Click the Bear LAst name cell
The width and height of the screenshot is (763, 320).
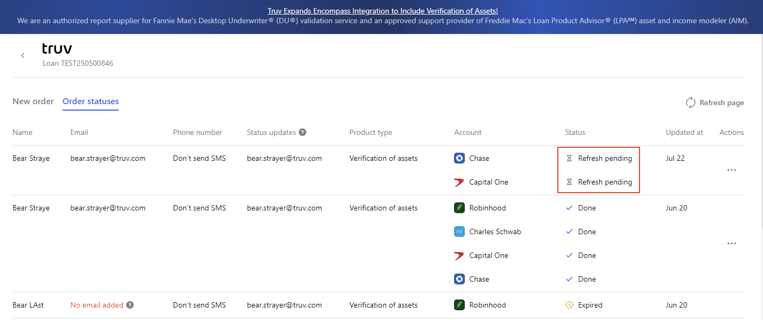tap(28, 305)
